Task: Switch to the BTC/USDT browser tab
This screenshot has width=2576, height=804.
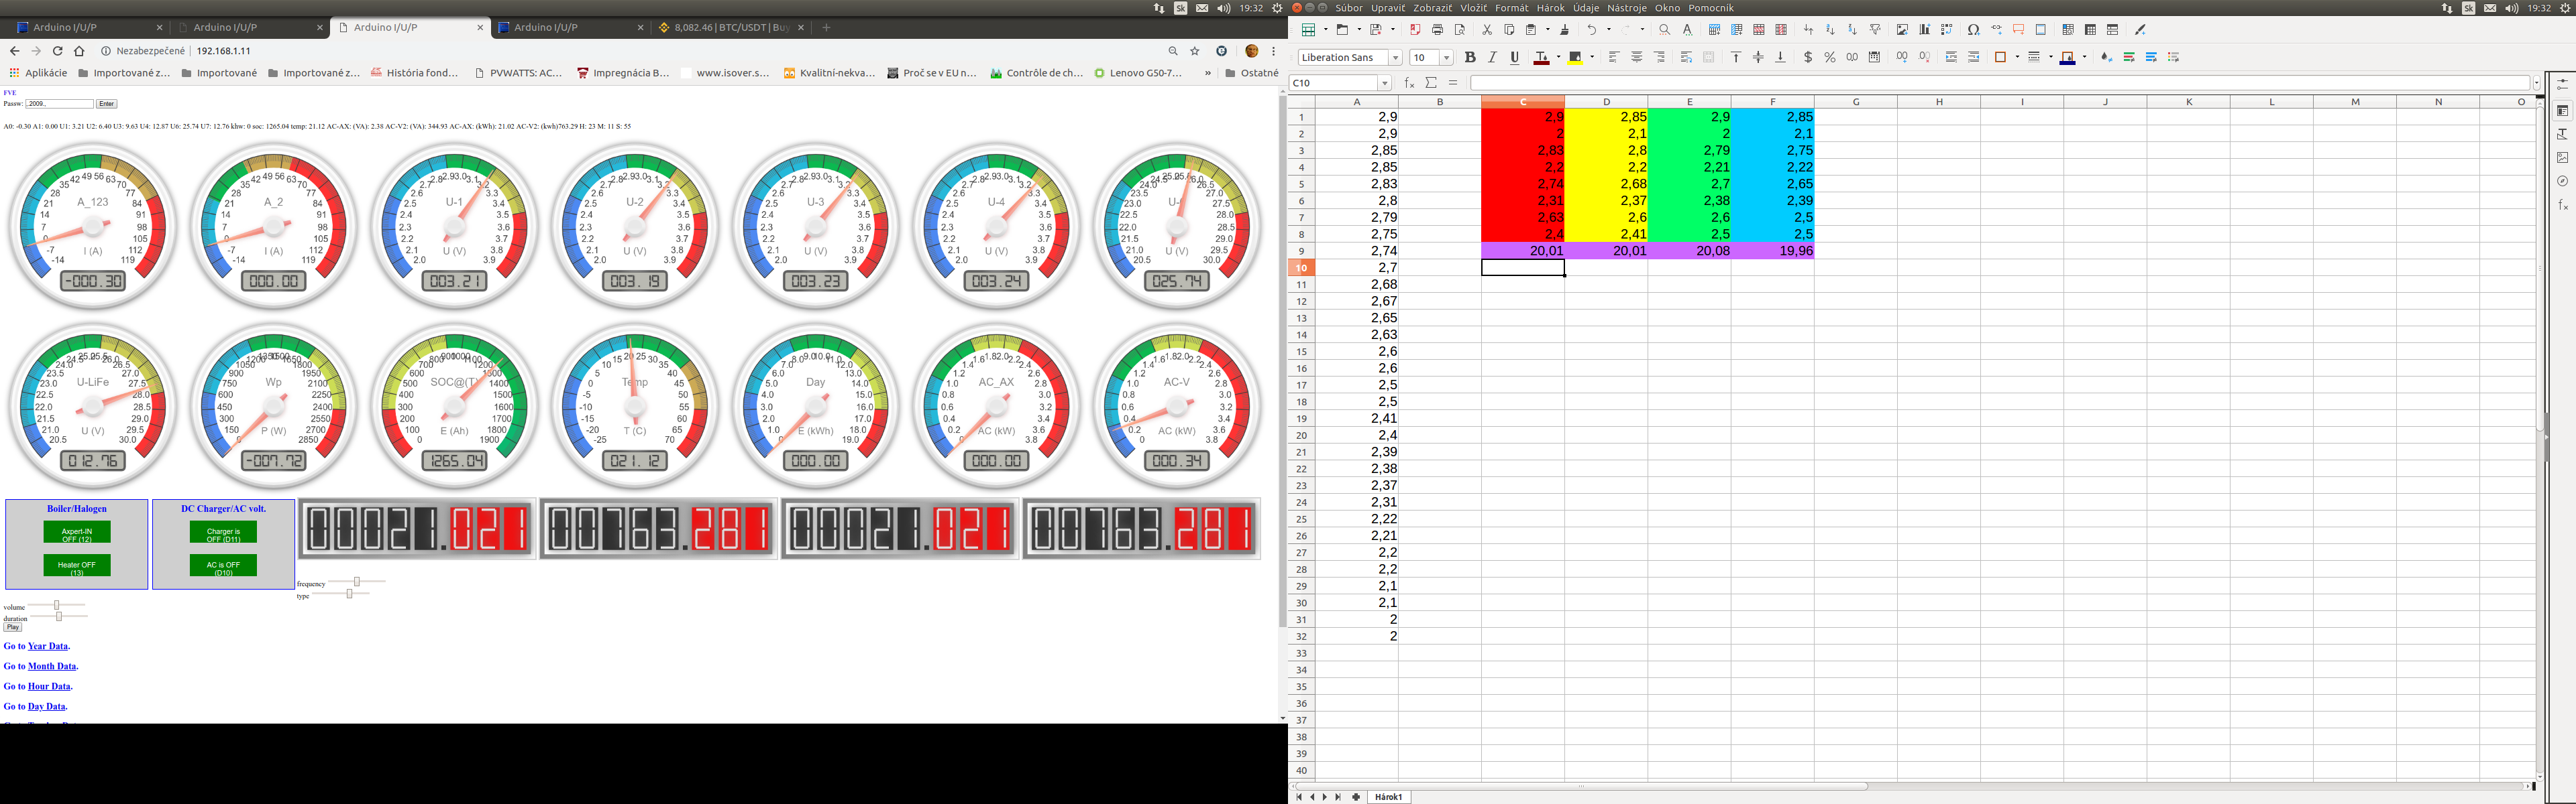Action: point(730,28)
